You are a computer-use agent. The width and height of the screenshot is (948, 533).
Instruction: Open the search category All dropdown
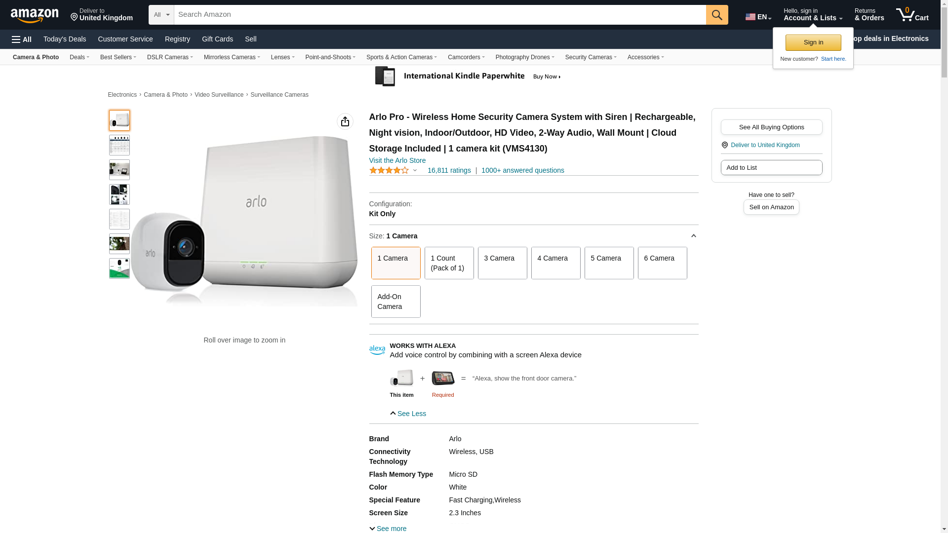coord(161,15)
